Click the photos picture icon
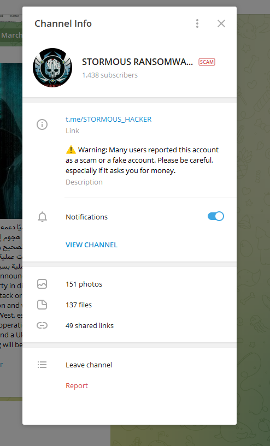This screenshot has height=446, width=270. tap(42, 284)
